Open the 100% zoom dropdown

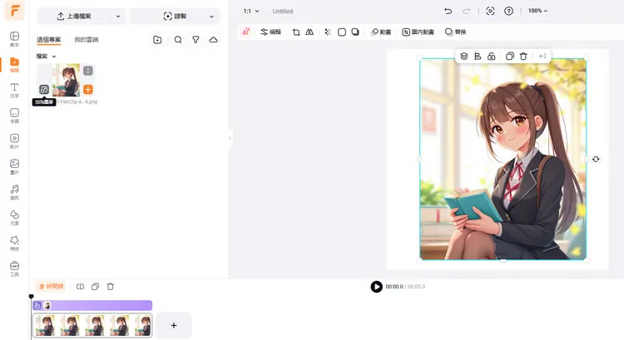point(538,11)
